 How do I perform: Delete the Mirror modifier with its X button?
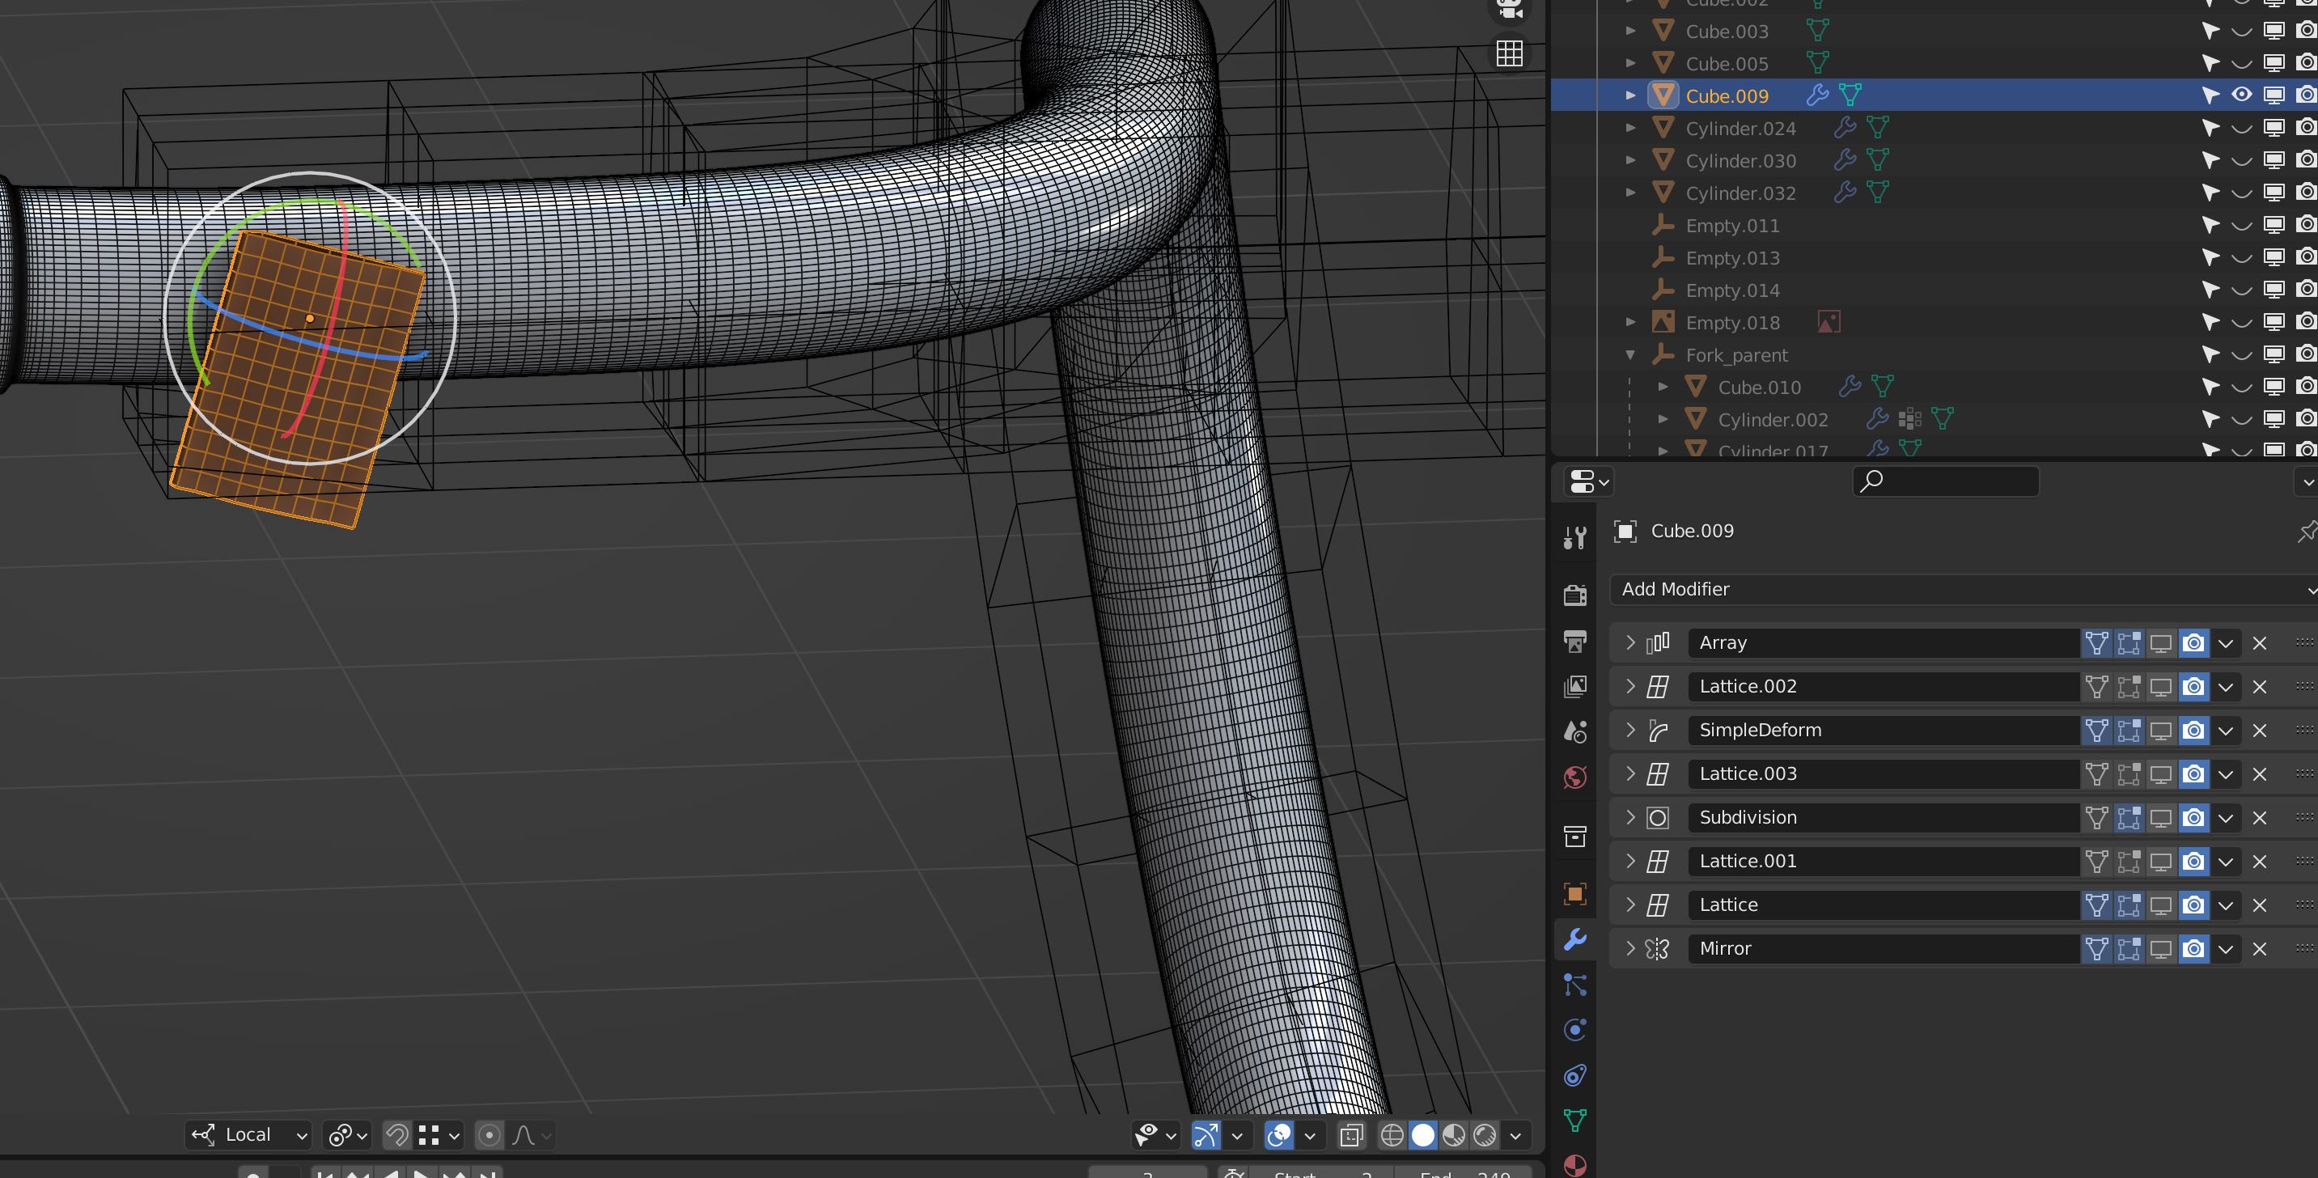coord(2260,948)
